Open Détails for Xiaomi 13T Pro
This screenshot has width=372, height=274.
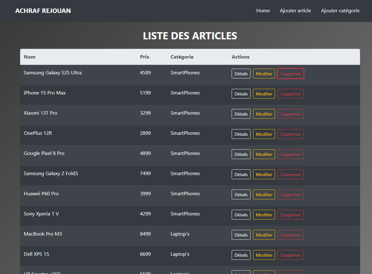pyautogui.click(x=241, y=114)
